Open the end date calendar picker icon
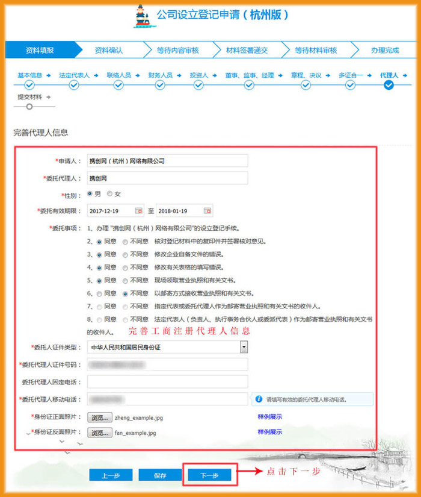The height and width of the screenshot is (497, 421). coord(207,211)
